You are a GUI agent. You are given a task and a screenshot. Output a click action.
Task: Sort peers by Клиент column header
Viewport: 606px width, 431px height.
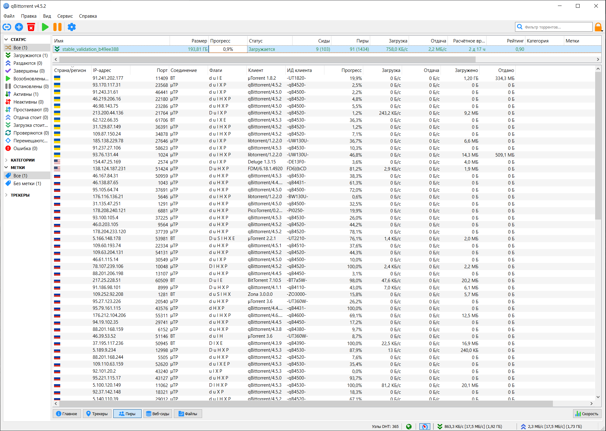coord(266,70)
